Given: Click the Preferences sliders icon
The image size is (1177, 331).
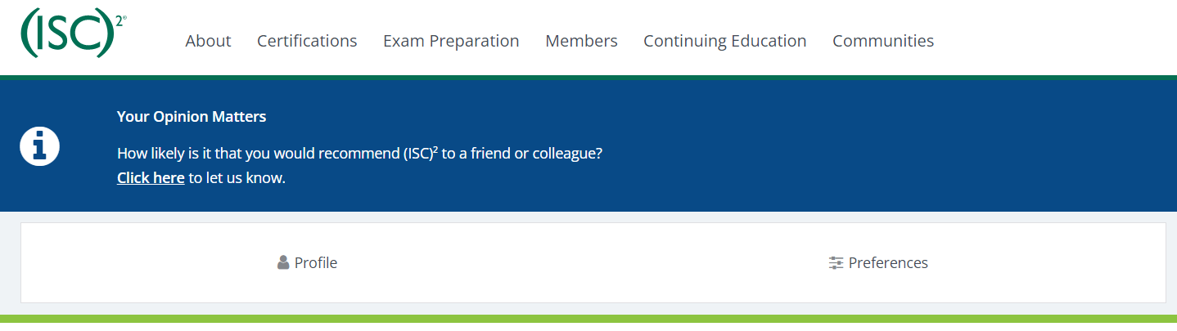Looking at the screenshot, I should 836,263.
